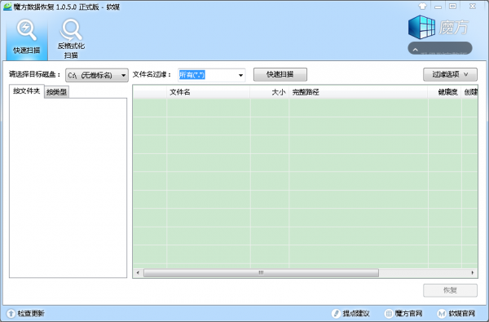Sort by the 大小 column header
Viewport: 489px width, 322px height.
click(x=270, y=92)
